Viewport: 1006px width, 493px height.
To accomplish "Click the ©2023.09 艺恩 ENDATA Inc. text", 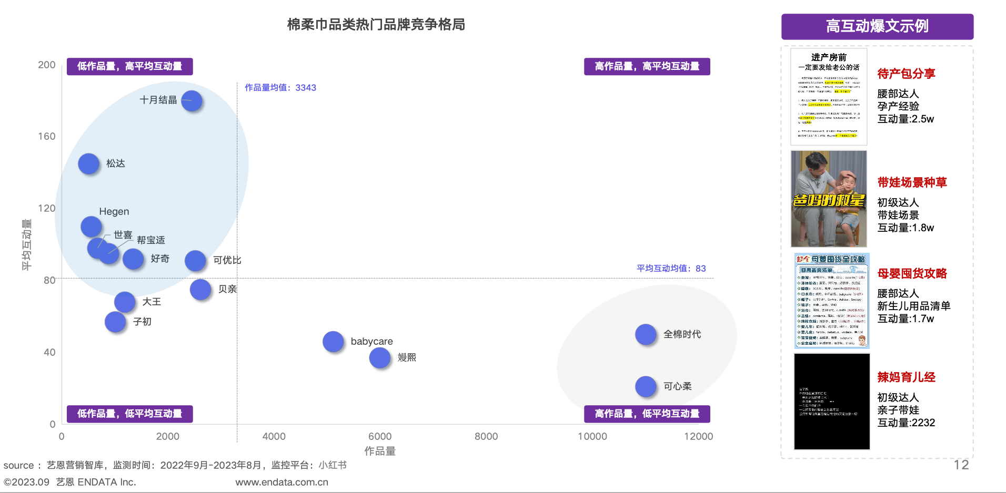I will (x=70, y=482).
